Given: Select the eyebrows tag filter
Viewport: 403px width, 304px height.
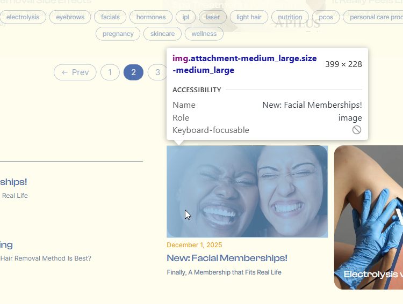Looking at the screenshot, I should point(70,17).
